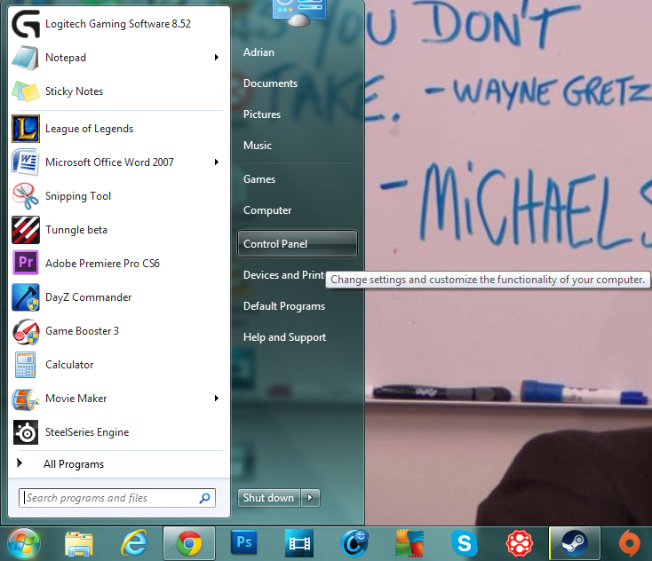
Task: Open the Calculator icon
Action: click(x=26, y=365)
